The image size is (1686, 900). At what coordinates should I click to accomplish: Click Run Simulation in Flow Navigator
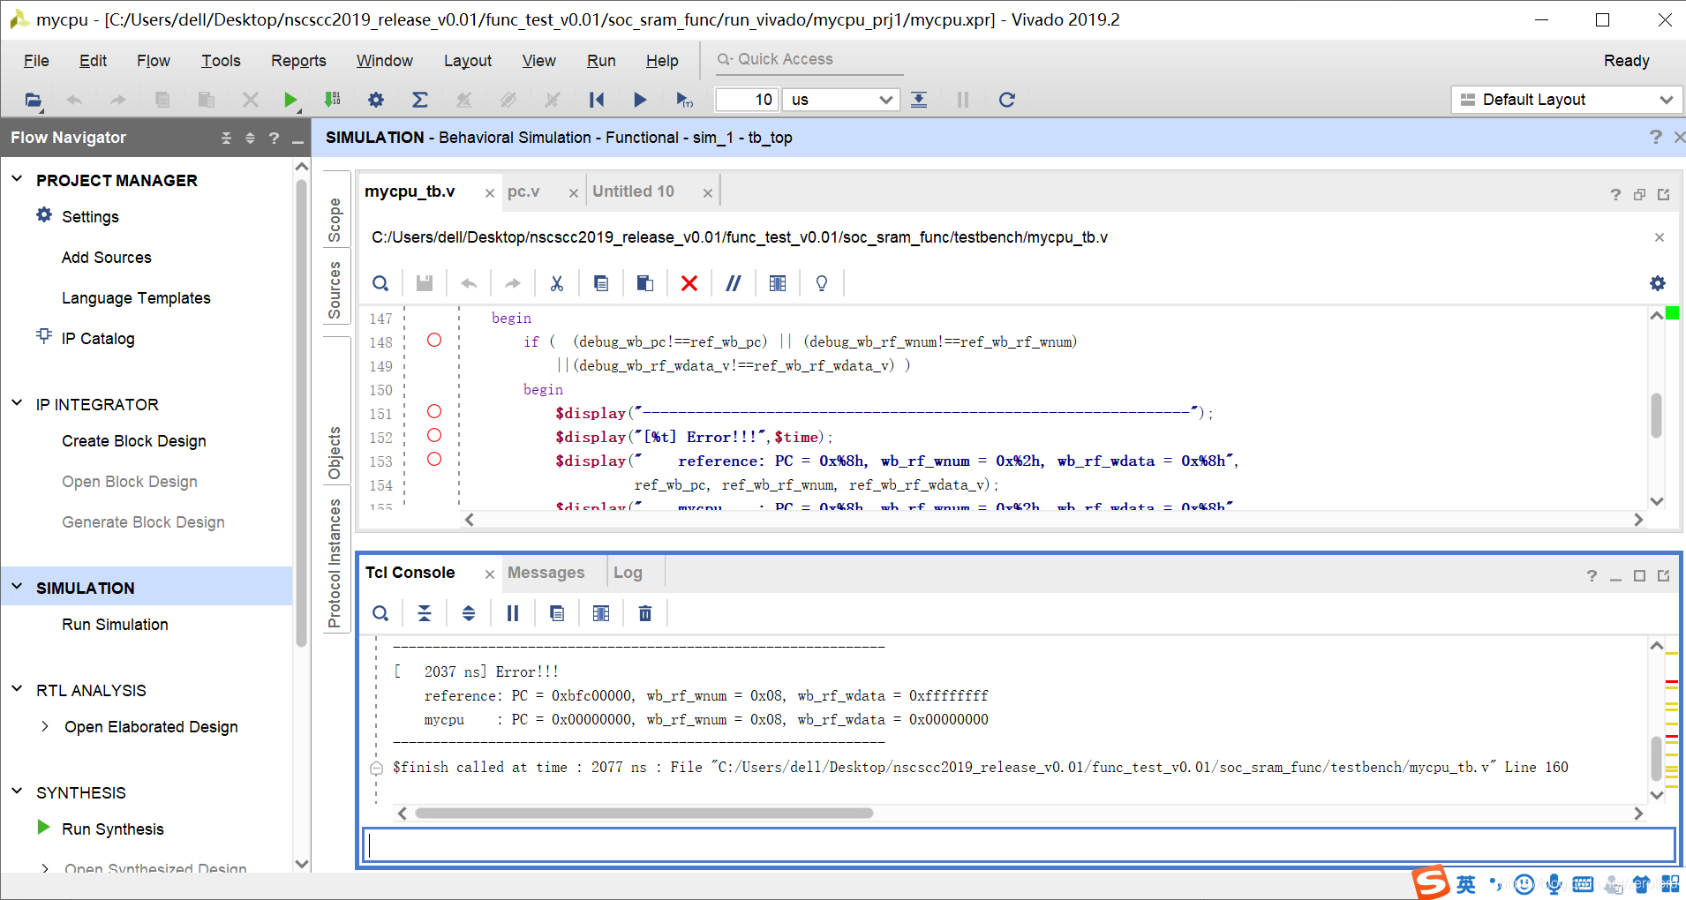[115, 625]
